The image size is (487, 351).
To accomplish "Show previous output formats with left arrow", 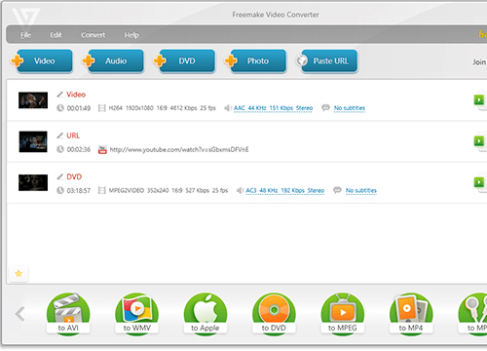I will click(19, 314).
